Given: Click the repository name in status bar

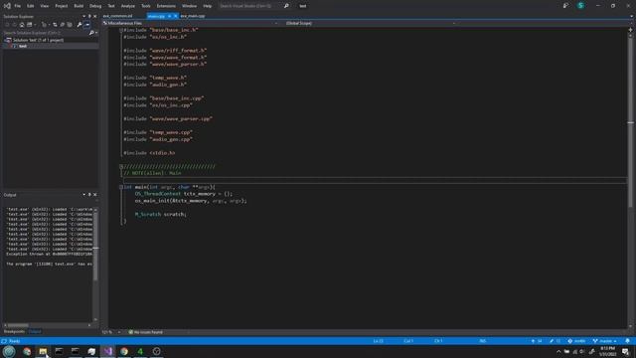Looking at the screenshot, I should 576,341.
